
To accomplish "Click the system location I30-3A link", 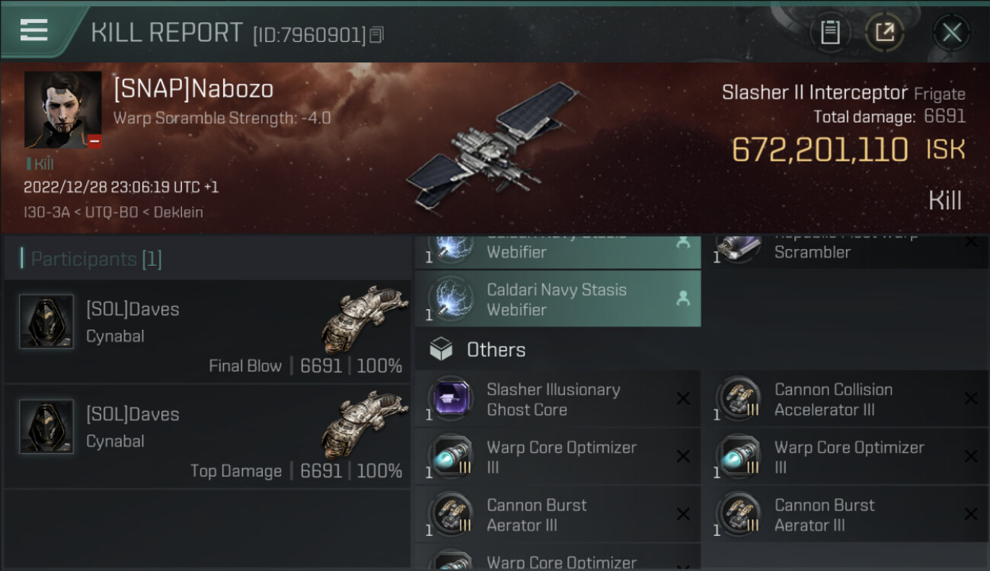I will 47,212.
